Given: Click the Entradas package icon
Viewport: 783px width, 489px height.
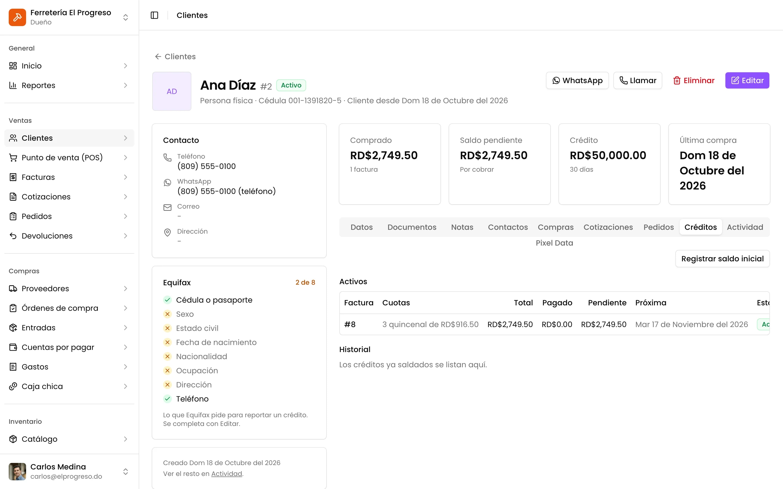Looking at the screenshot, I should pyautogui.click(x=13, y=328).
